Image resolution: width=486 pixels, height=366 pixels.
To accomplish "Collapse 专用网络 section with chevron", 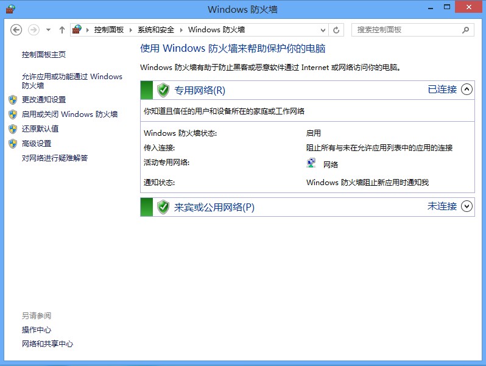I will click(x=467, y=90).
